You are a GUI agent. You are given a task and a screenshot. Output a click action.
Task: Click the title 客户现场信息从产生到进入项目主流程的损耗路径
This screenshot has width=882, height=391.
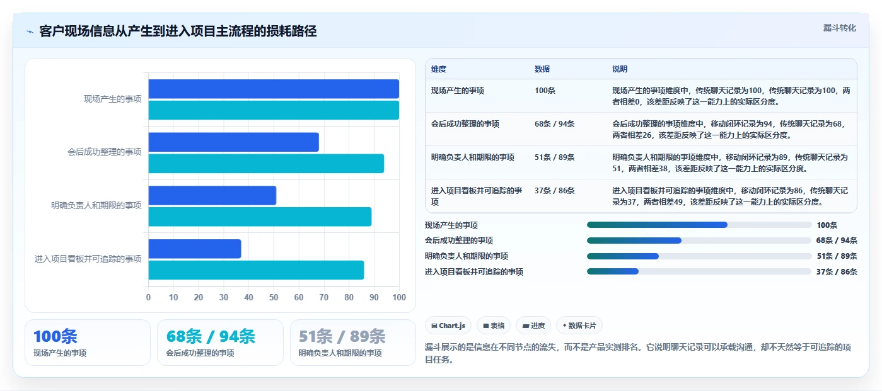tap(178, 31)
